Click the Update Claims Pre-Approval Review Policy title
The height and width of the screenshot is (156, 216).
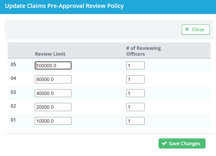coord(64,6)
